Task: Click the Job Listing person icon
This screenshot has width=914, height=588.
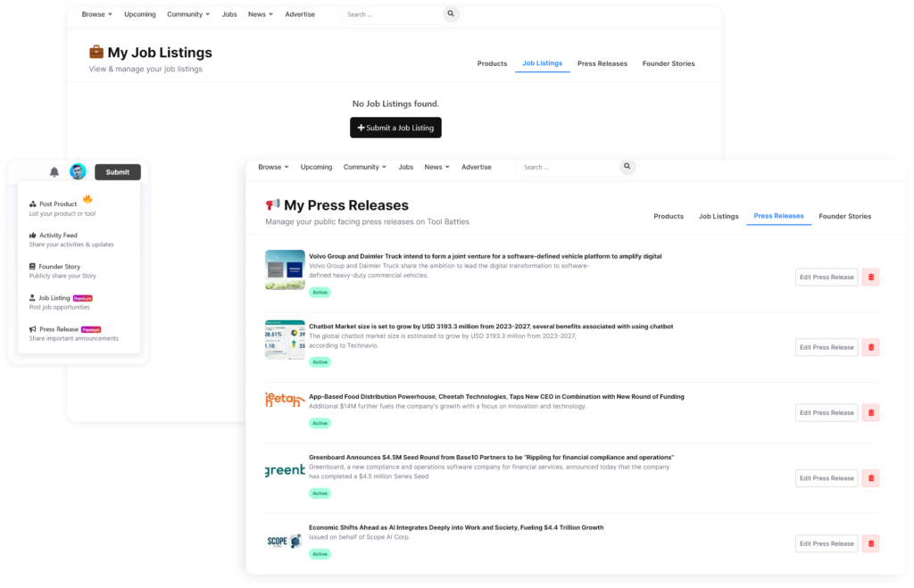Action: [x=33, y=298]
